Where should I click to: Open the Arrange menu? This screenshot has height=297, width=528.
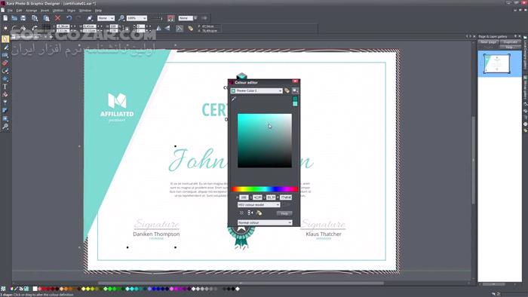coord(32,11)
